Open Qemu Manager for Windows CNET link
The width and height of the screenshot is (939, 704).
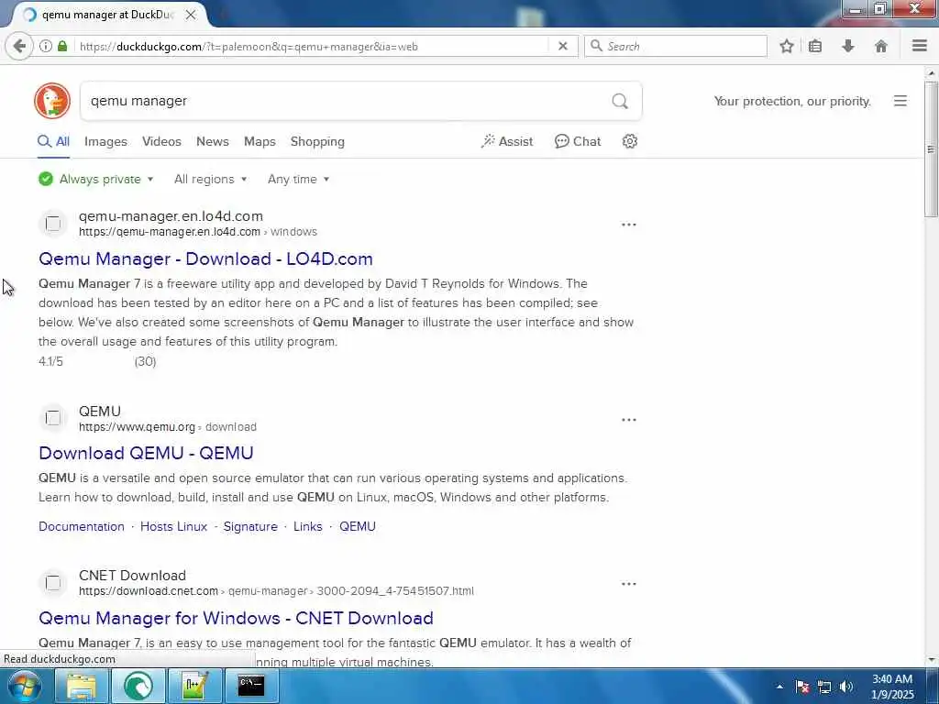coord(236,618)
